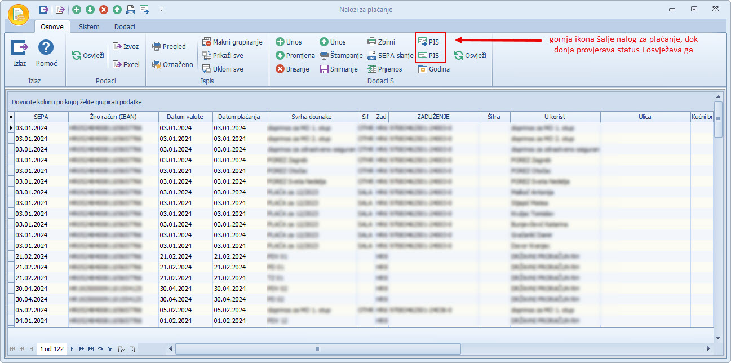Image resolution: width=731 pixels, height=363 pixels.
Task: Open Pomoć help question mark icon
Action: (46, 48)
